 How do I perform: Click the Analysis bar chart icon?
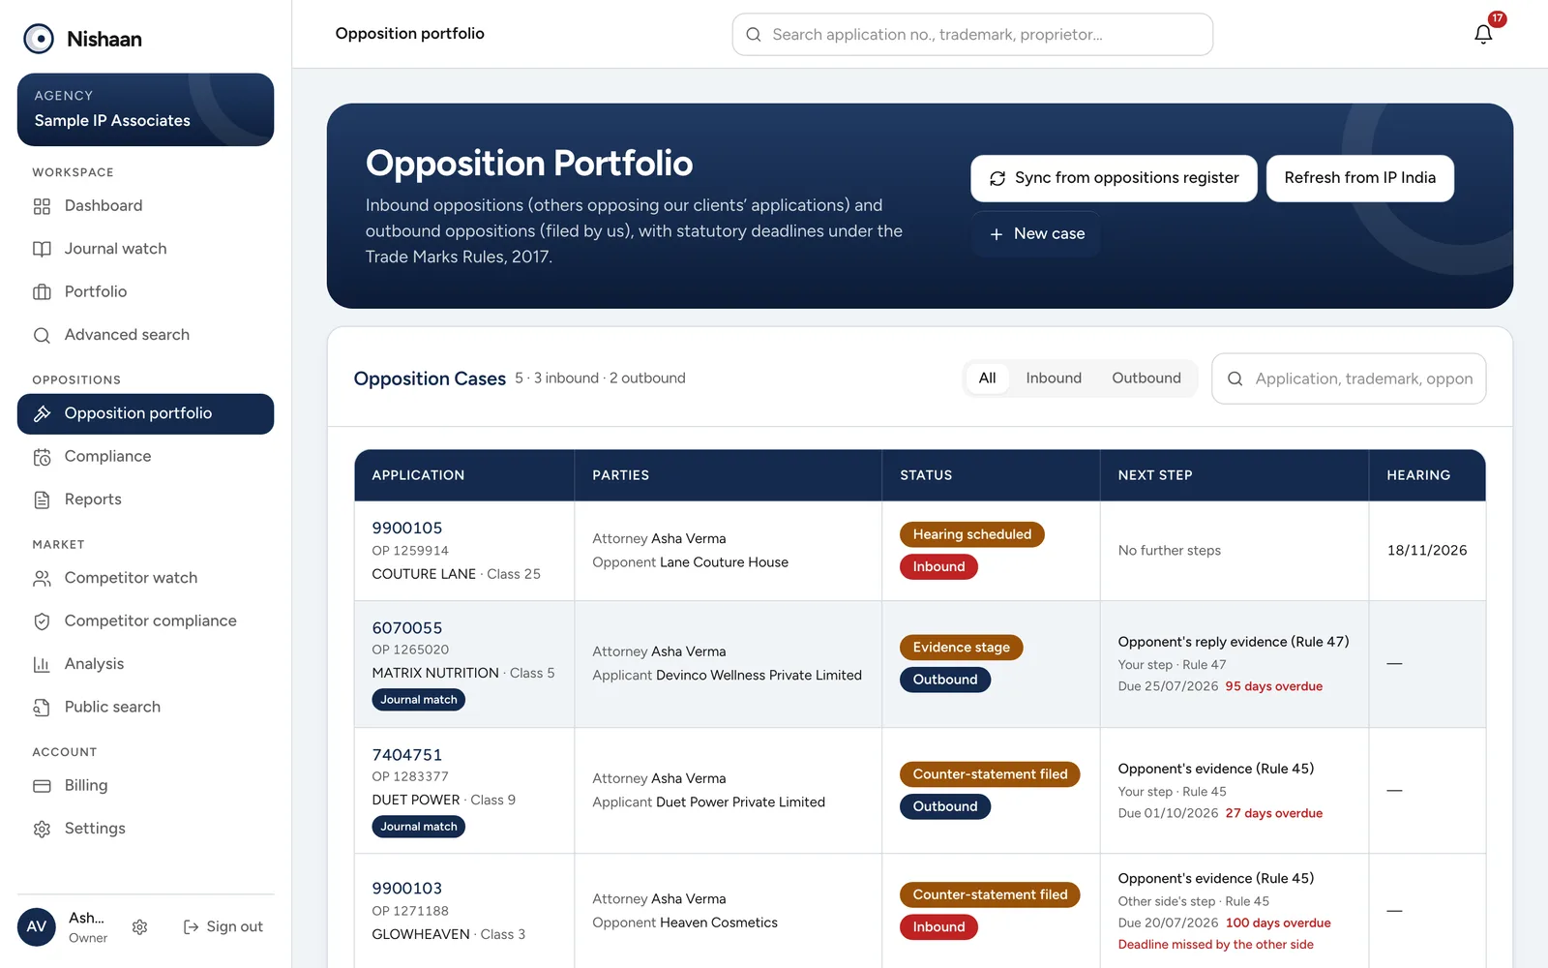(x=42, y=664)
